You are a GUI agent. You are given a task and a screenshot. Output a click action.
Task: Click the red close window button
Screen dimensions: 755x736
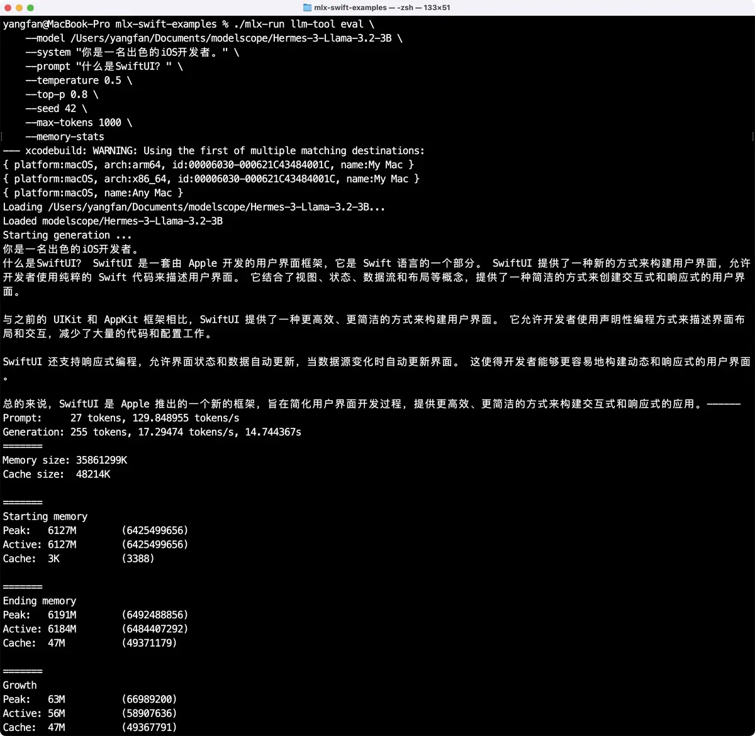pos(8,8)
